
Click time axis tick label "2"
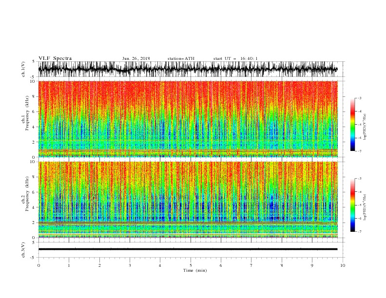pyautogui.click(x=99, y=265)
